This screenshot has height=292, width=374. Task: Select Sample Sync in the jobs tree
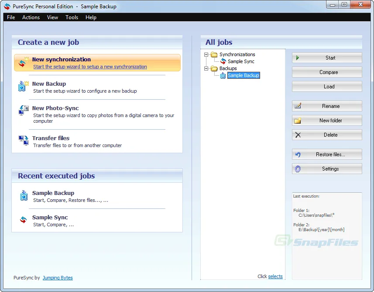pyautogui.click(x=241, y=61)
